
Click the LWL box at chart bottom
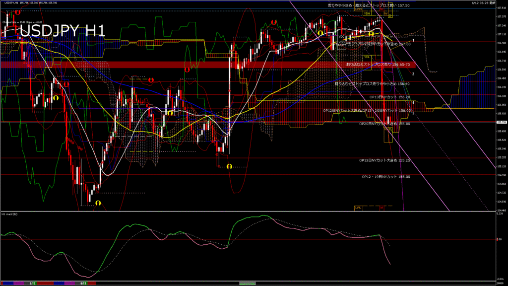[x=358, y=208]
